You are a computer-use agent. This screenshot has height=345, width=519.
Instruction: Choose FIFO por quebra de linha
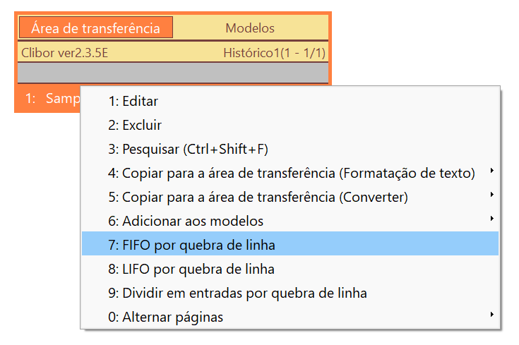coord(290,244)
